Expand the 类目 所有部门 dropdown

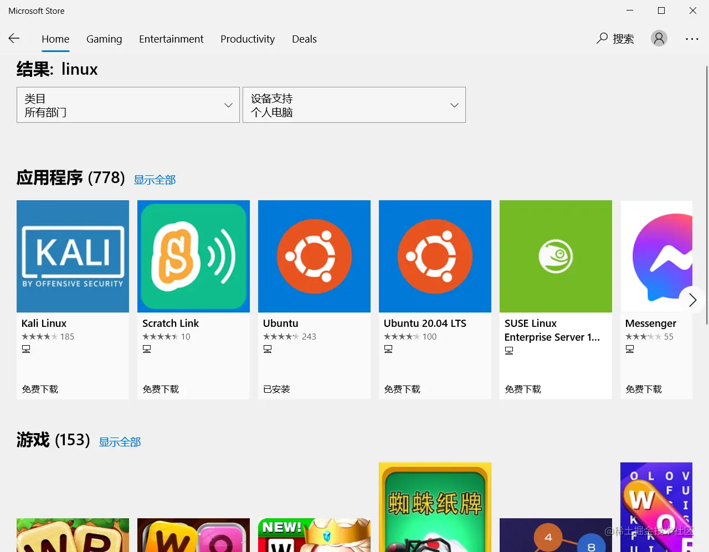tap(128, 105)
